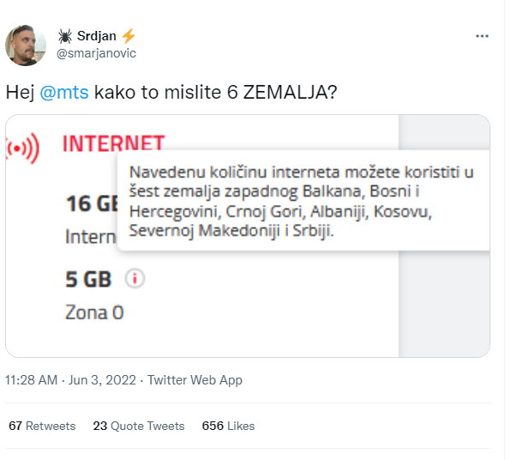Click the spider emoji before Srdjan's name

pos(65,36)
